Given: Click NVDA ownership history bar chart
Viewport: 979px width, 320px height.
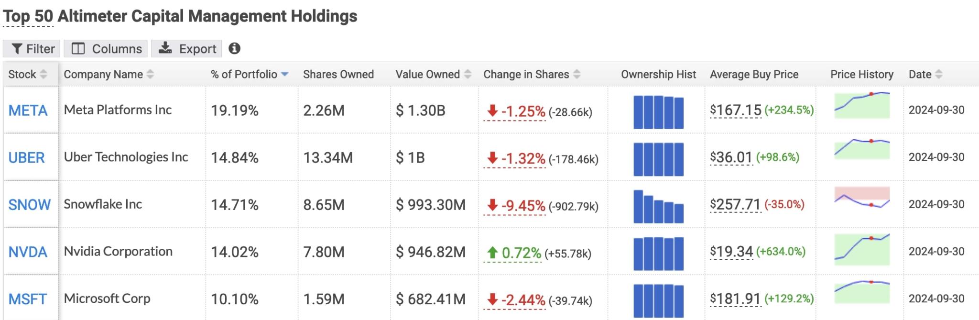Looking at the screenshot, I should (658, 253).
